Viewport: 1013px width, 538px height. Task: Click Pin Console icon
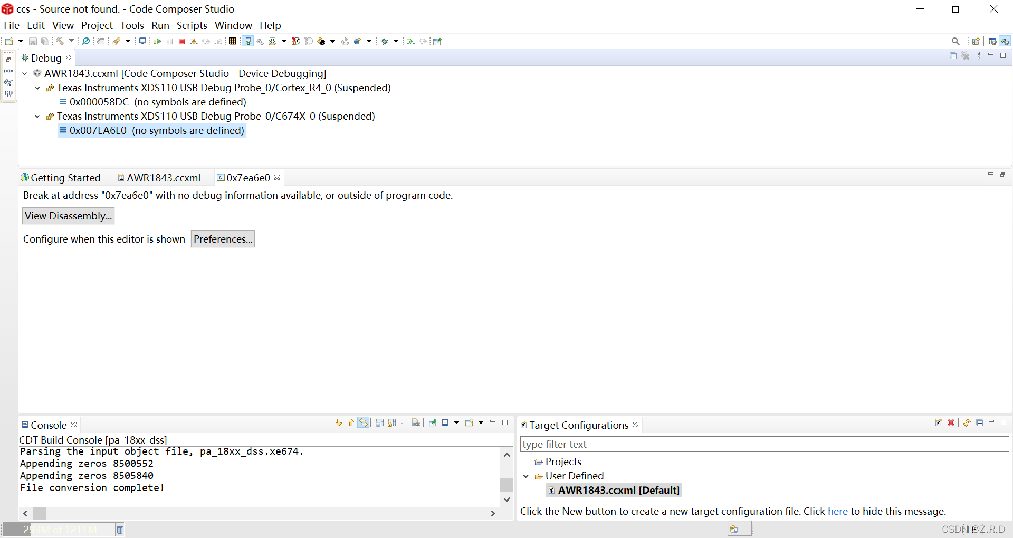tap(433, 422)
